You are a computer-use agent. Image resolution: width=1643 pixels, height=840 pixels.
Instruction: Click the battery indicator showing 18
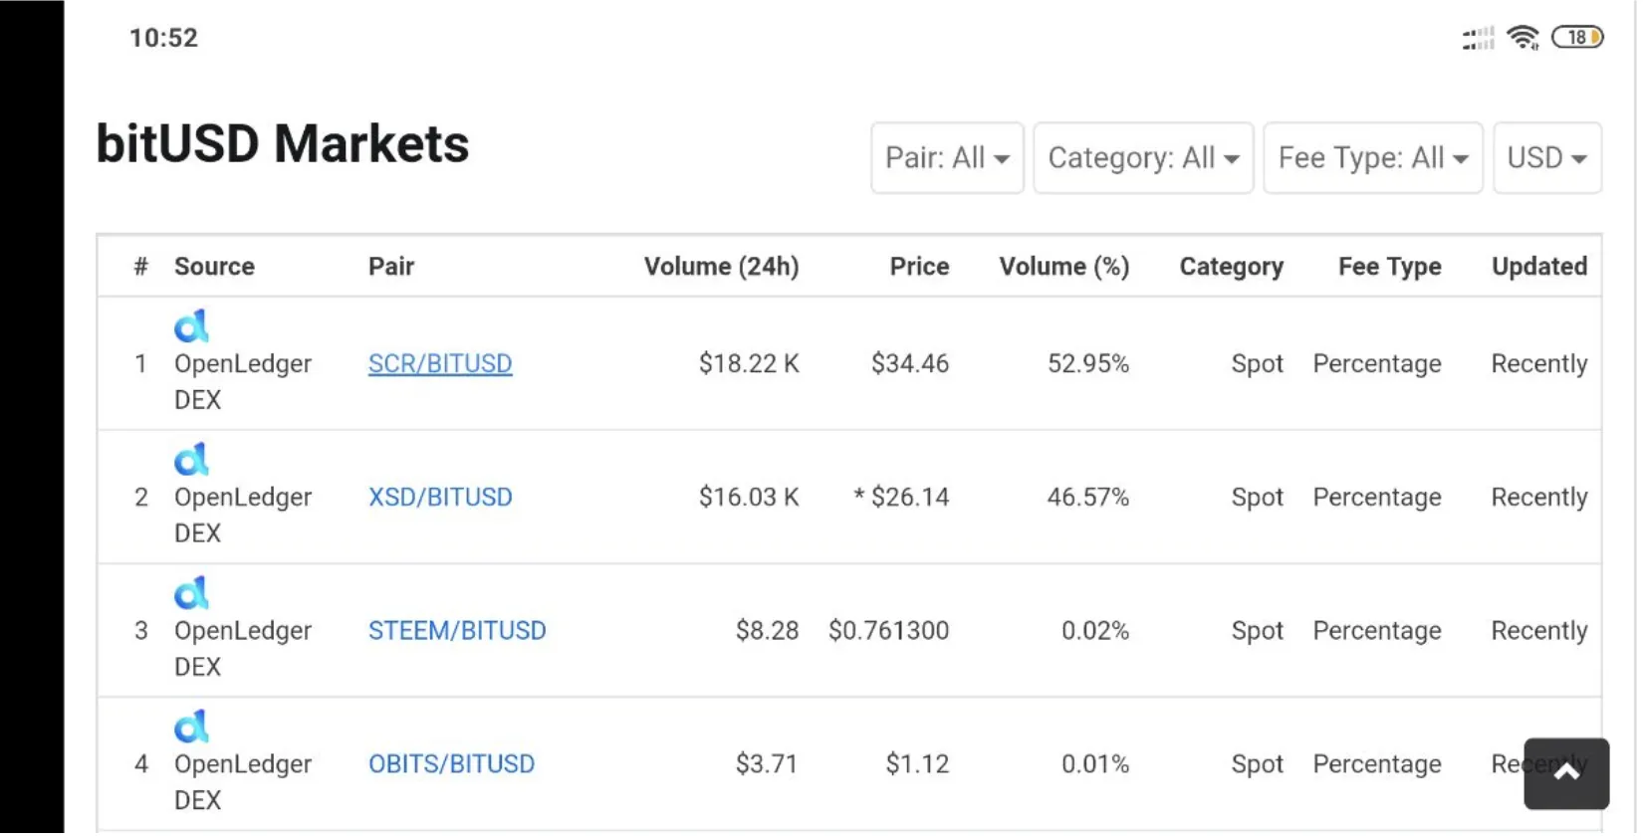click(x=1577, y=37)
